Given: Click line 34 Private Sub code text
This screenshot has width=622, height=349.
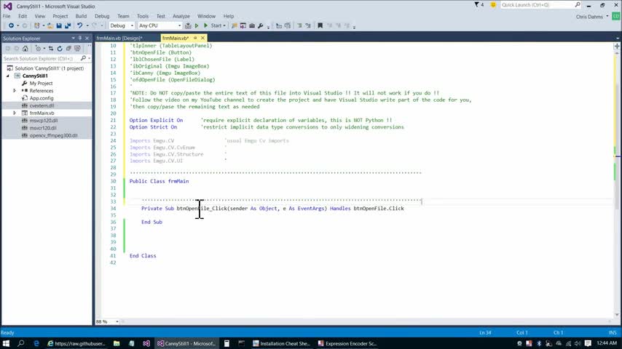Looking at the screenshot, I should point(272,209).
